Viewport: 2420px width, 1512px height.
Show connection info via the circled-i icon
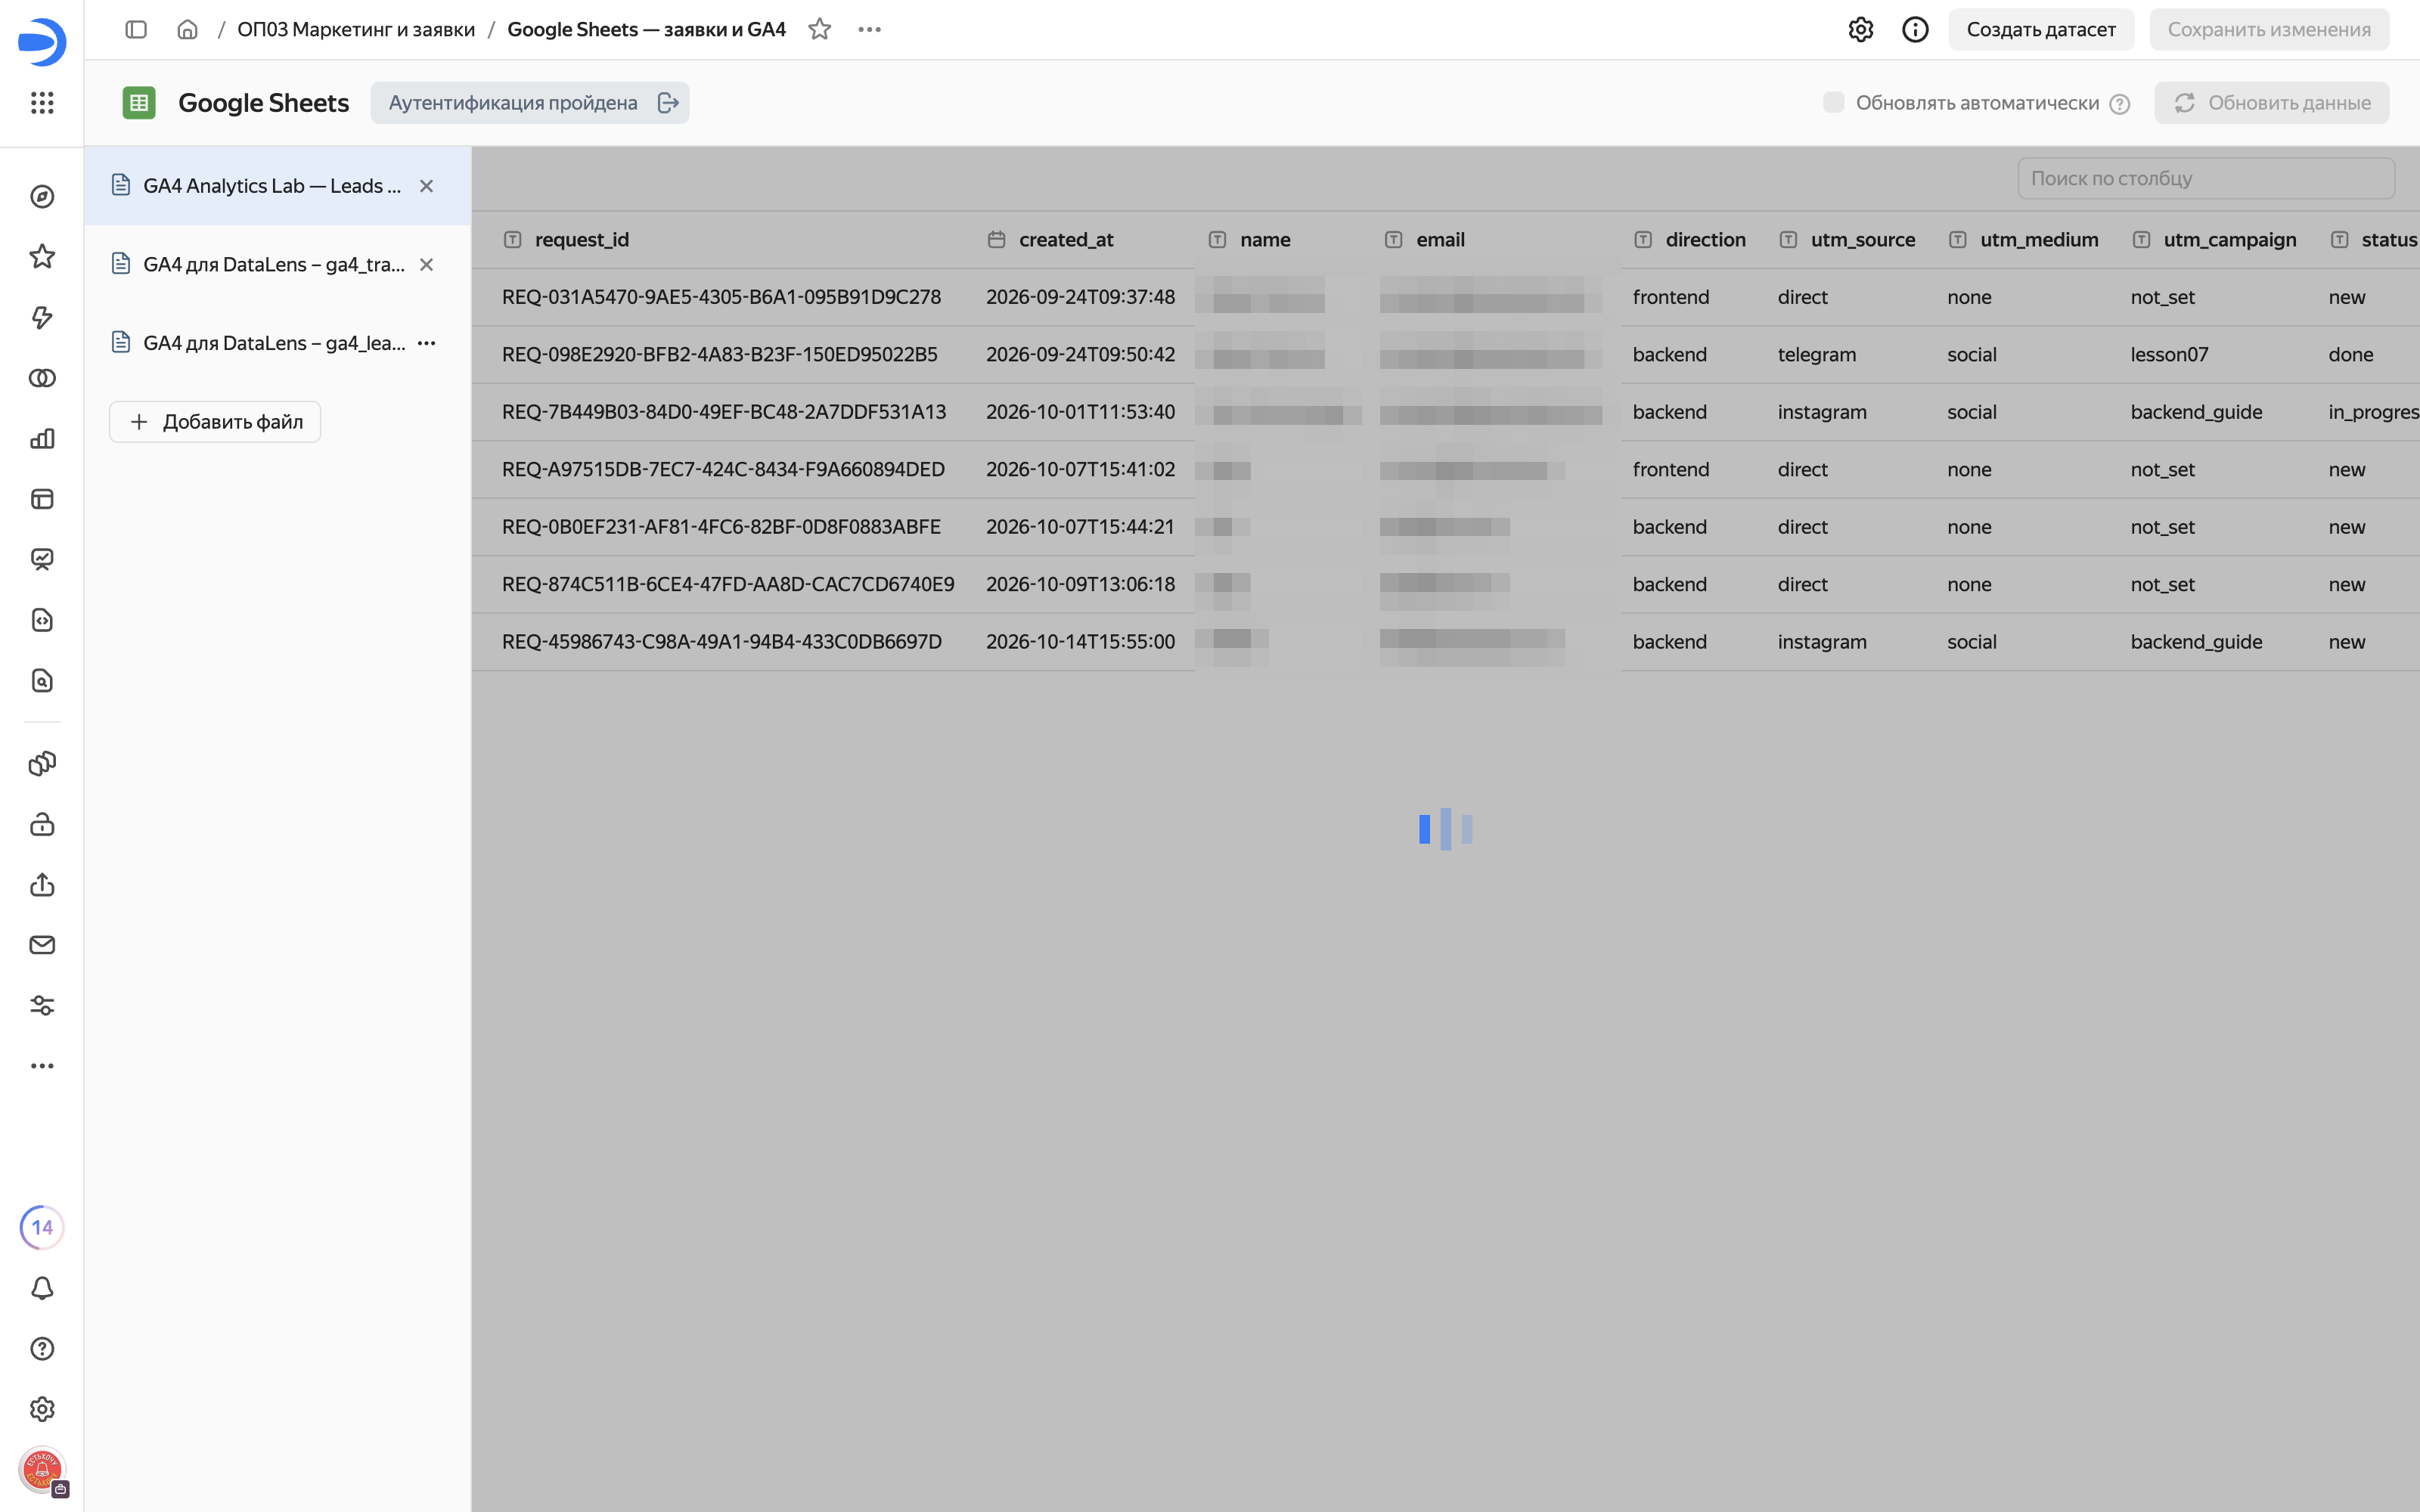click(x=1915, y=30)
